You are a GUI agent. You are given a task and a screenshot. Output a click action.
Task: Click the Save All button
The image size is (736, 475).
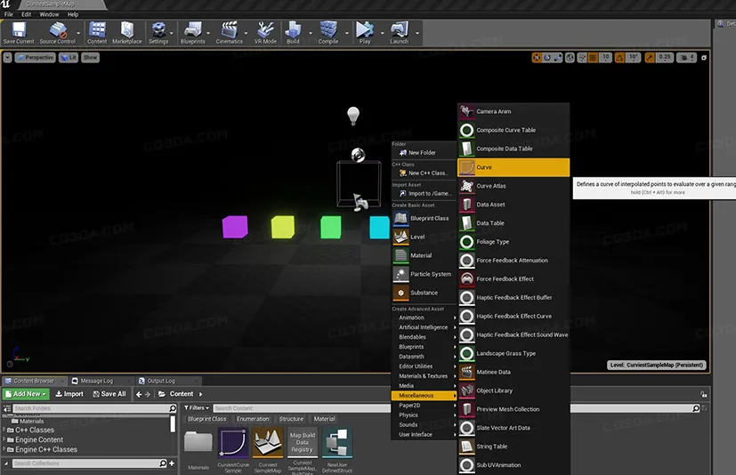109,394
